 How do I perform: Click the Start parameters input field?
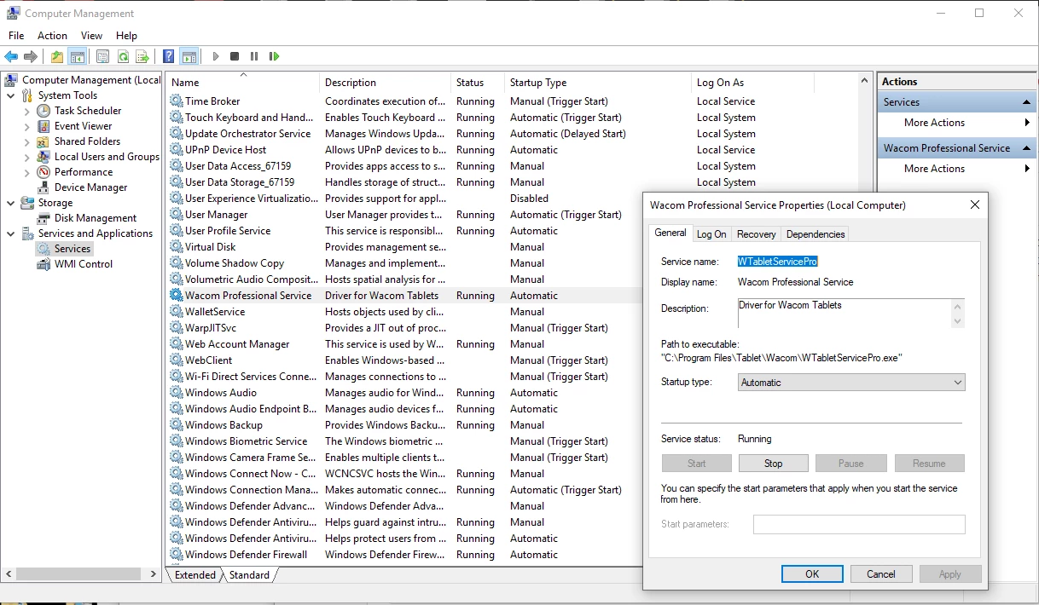click(859, 524)
